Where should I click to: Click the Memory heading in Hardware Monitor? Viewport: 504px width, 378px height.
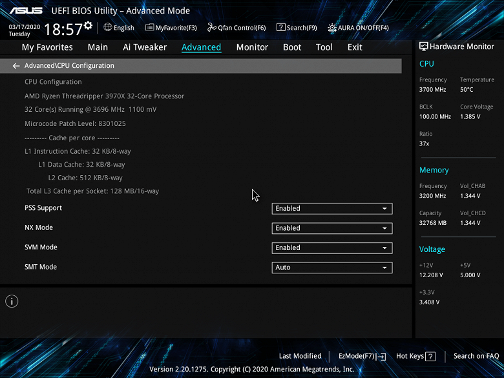(x=434, y=170)
